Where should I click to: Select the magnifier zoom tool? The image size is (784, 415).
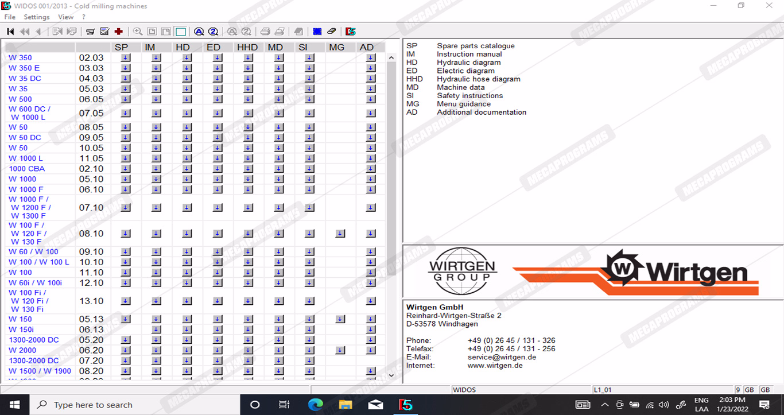point(138,32)
